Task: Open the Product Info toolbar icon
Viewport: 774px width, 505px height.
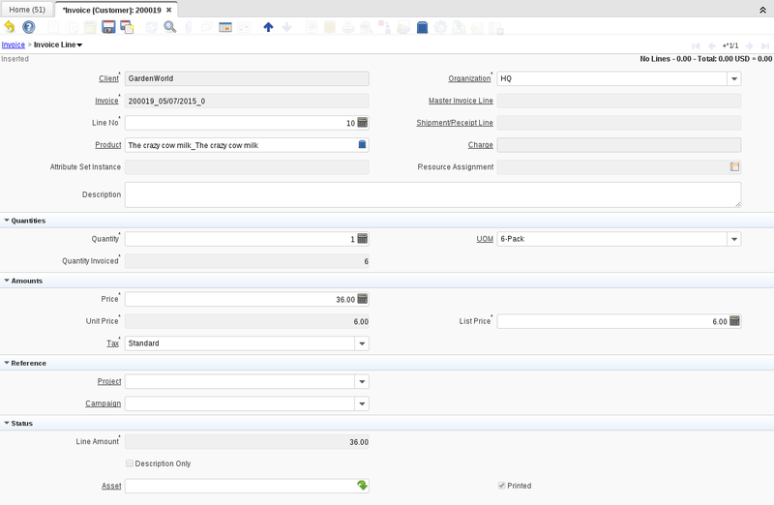Action: coord(422,27)
